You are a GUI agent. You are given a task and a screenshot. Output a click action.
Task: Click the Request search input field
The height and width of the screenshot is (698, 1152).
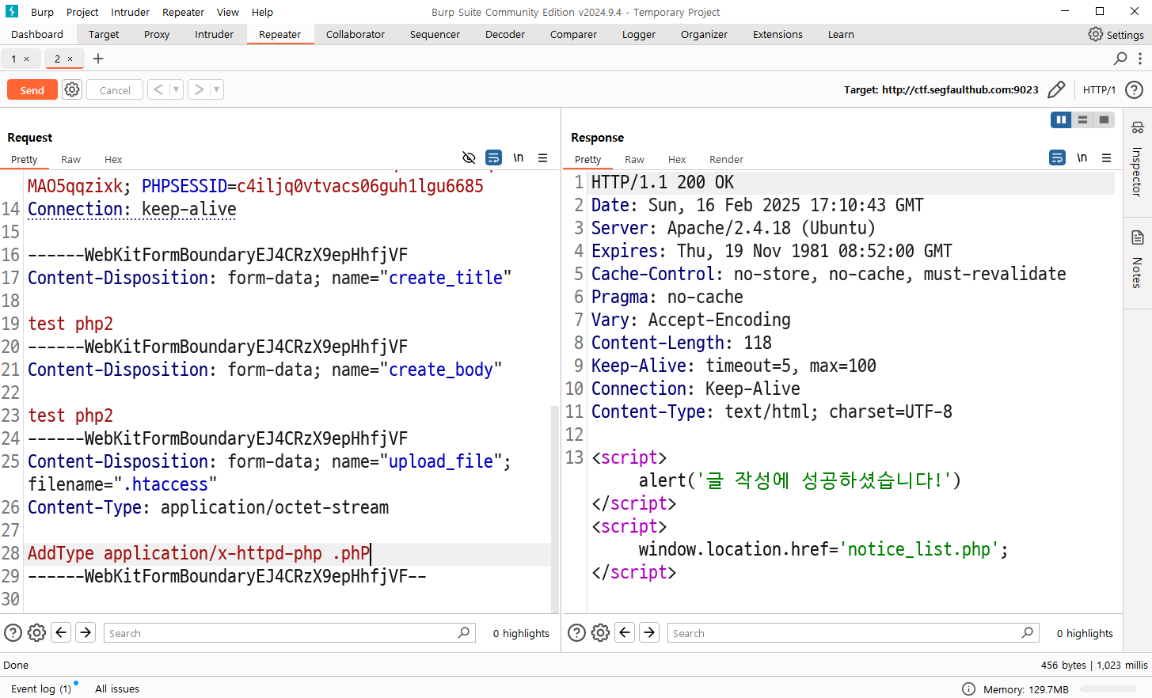[x=289, y=633]
